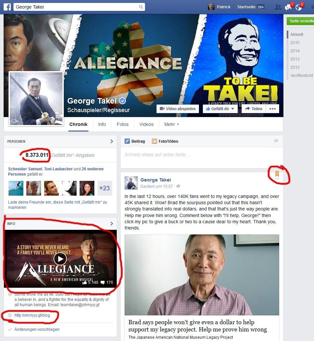Click the orange bookmark icon on post
Screen dimensions: 314x341
277,173
